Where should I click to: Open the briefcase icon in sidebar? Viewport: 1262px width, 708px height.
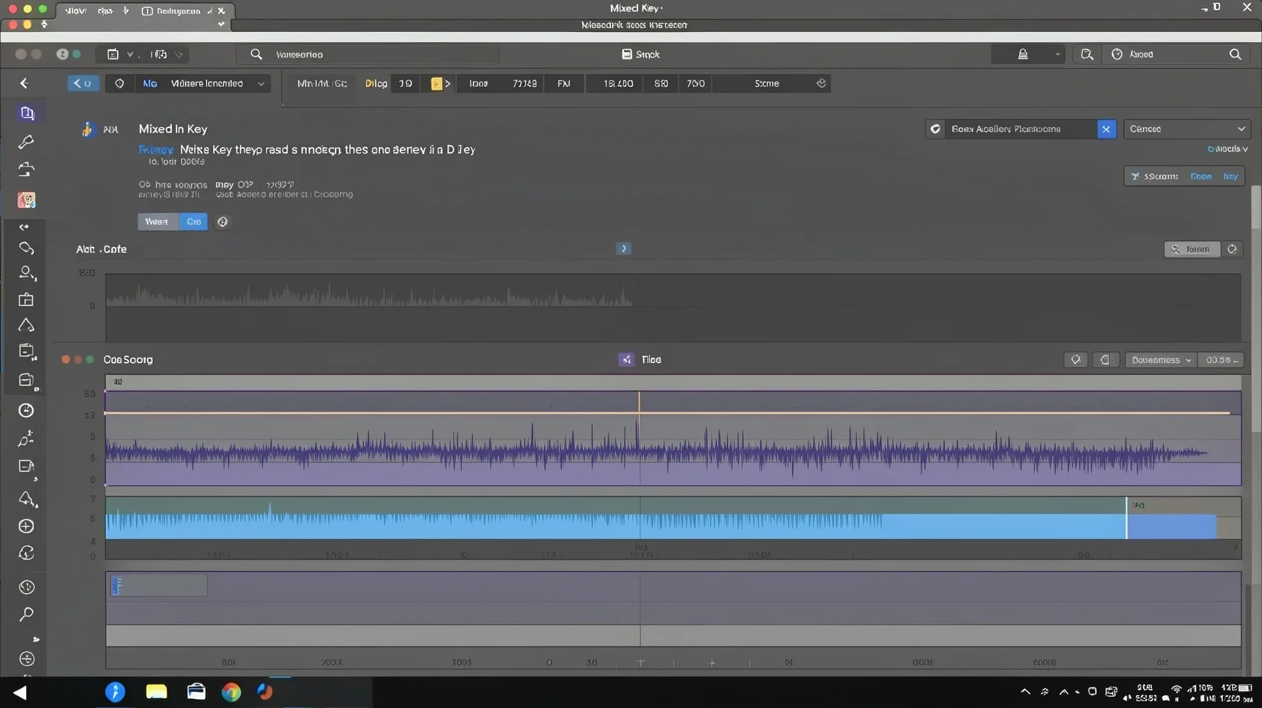[x=26, y=299]
